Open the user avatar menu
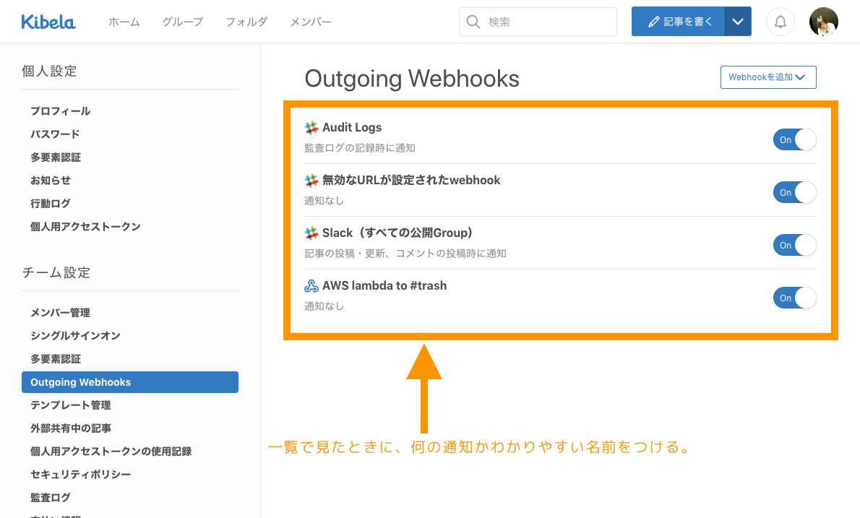The width and height of the screenshot is (860, 518). tap(823, 22)
